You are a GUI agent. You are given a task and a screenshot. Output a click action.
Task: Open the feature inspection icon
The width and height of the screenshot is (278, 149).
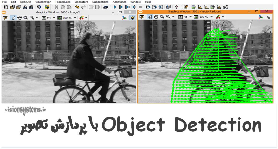tap(213, 7)
